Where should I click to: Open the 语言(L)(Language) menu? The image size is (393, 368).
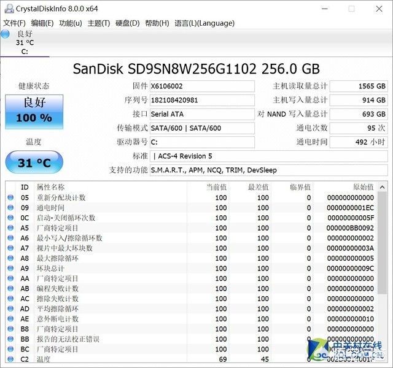[204, 23]
